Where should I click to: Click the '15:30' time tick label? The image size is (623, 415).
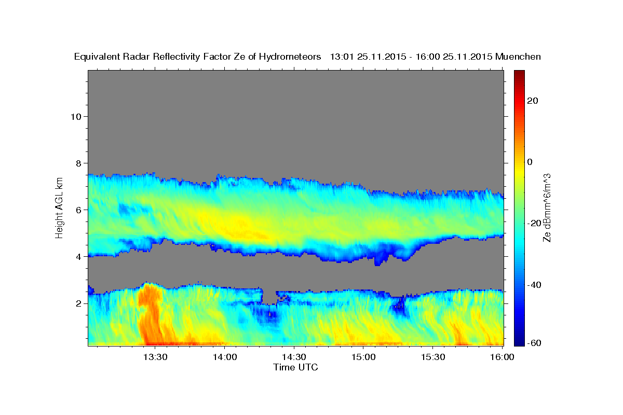point(433,357)
